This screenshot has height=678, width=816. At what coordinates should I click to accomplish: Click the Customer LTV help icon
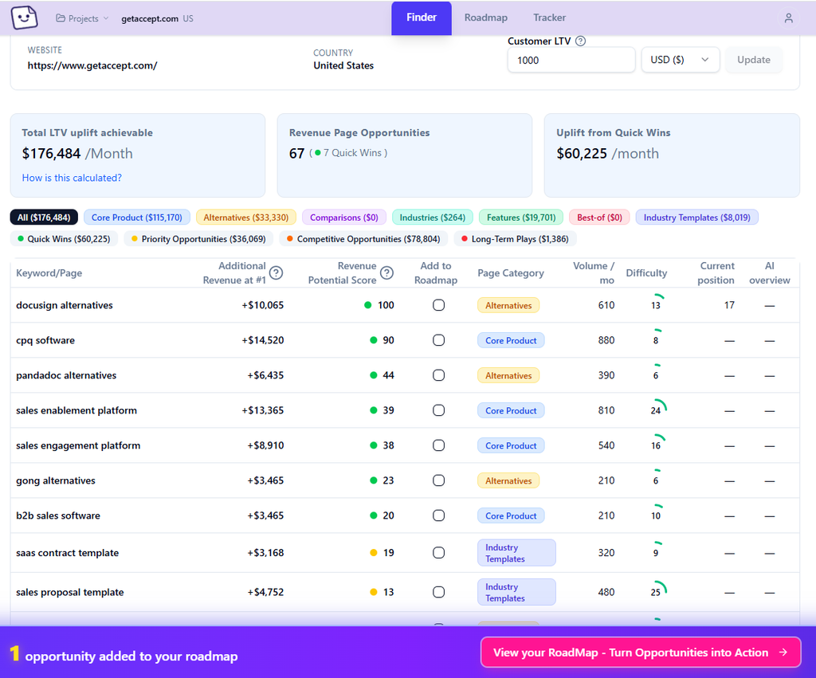pyautogui.click(x=581, y=41)
